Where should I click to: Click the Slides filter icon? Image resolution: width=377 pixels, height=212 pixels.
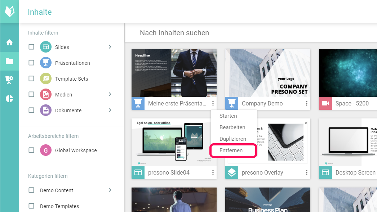(46, 47)
